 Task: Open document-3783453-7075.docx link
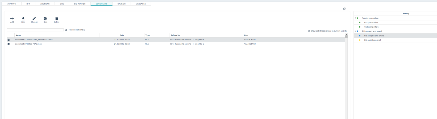pyautogui.click(x=28, y=44)
